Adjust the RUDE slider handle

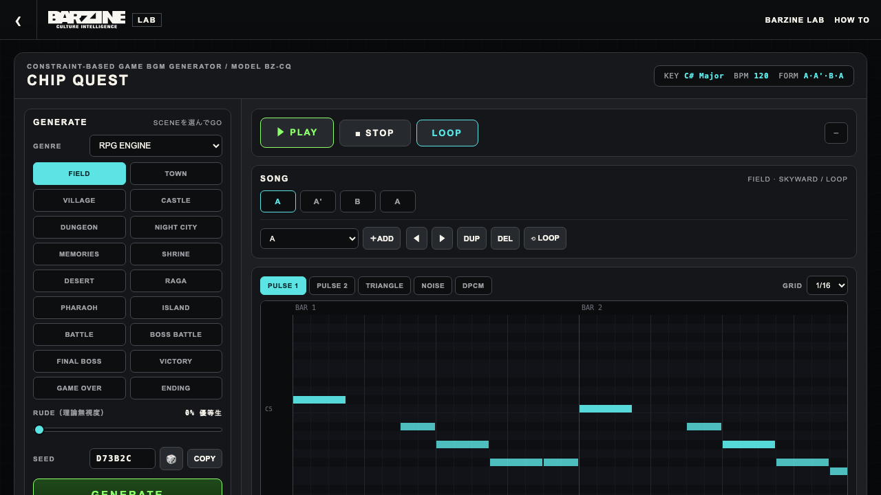pos(39,430)
